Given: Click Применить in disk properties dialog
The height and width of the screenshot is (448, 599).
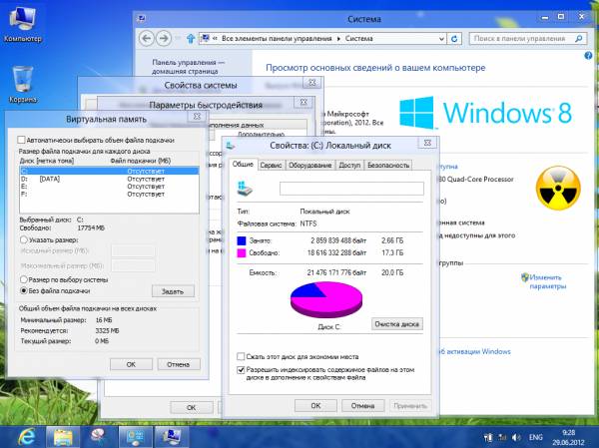Looking at the screenshot, I should point(410,406).
